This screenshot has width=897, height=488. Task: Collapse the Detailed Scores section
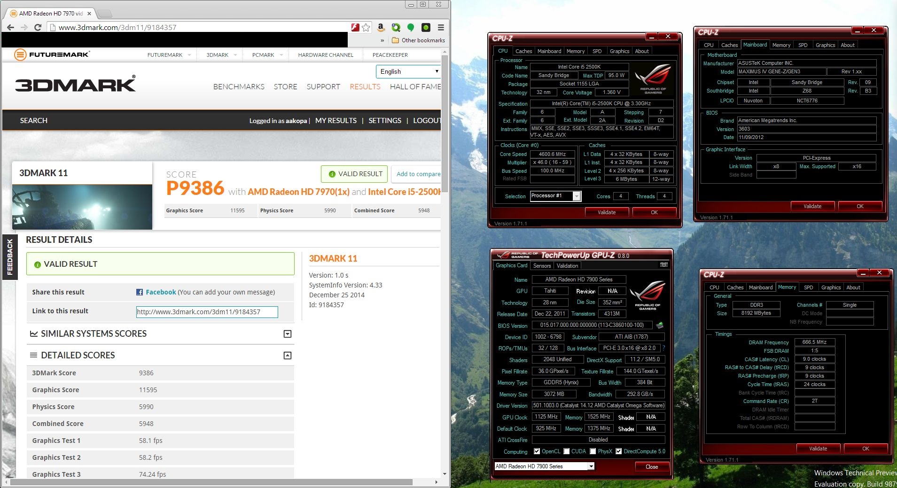pyautogui.click(x=288, y=356)
